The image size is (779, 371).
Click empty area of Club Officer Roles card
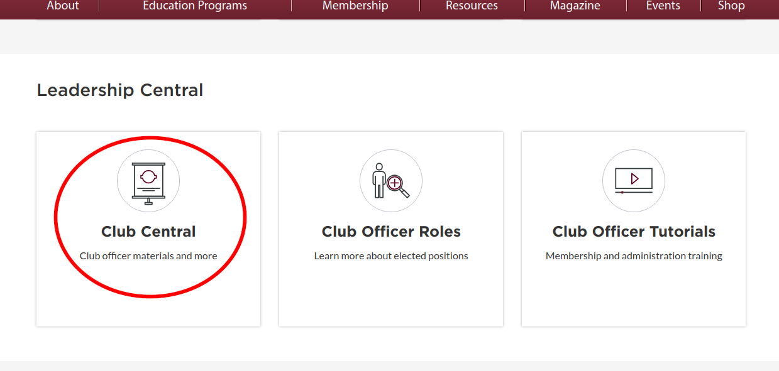point(391,298)
